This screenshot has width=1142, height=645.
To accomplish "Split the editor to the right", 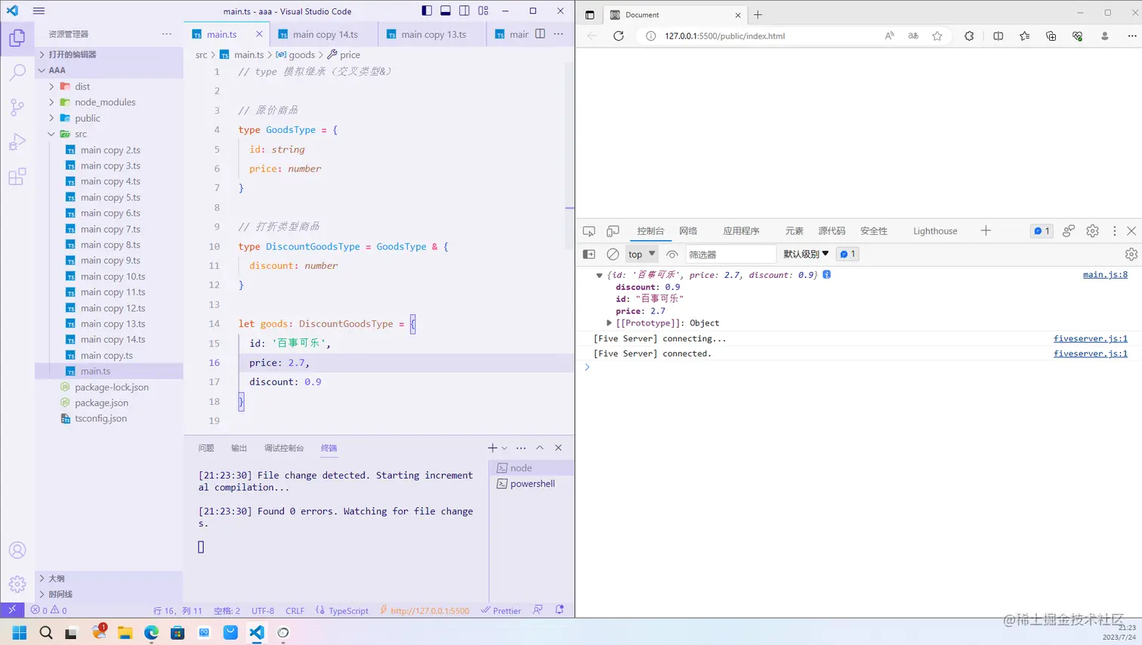I will coord(540,34).
